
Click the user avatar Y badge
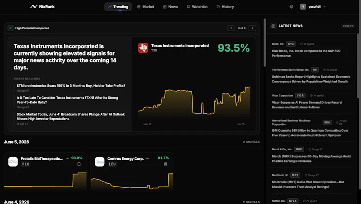click(x=303, y=7)
